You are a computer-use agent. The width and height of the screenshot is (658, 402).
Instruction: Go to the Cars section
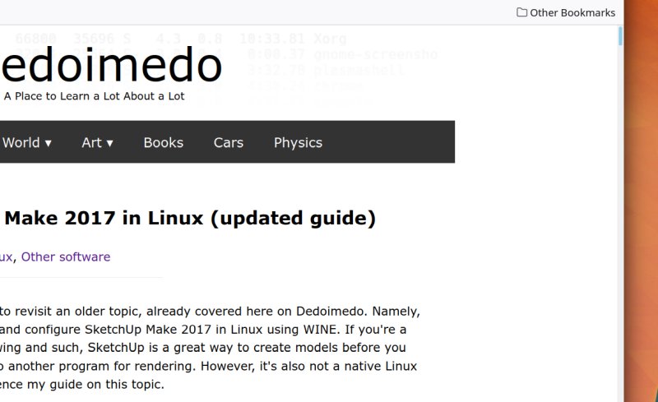coord(228,142)
